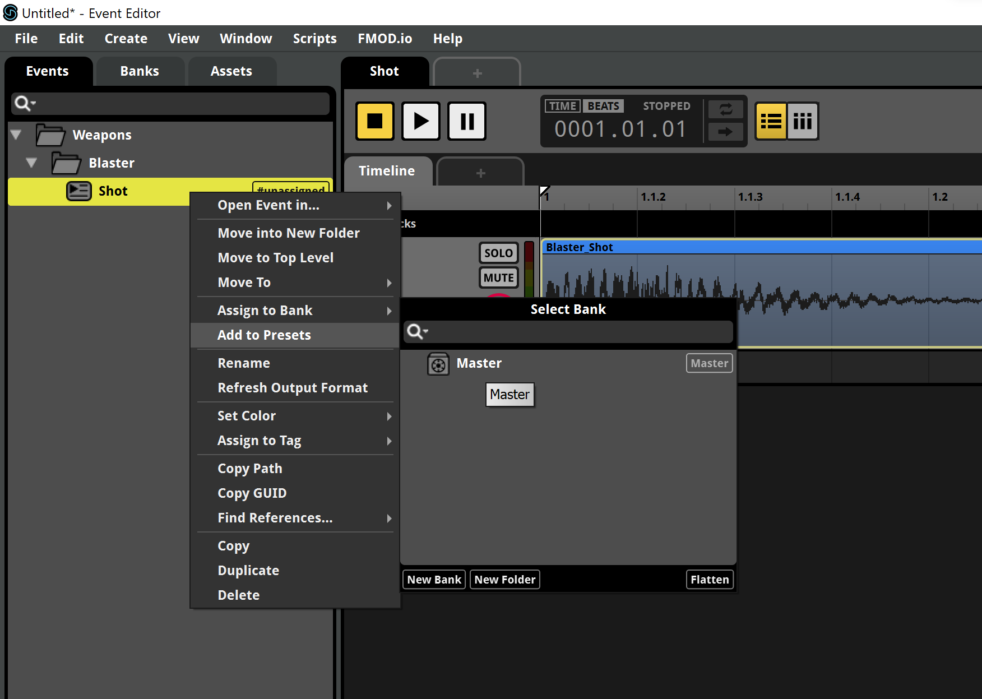The image size is (982, 699).
Task: Click the New Bank button
Action: (434, 580)
